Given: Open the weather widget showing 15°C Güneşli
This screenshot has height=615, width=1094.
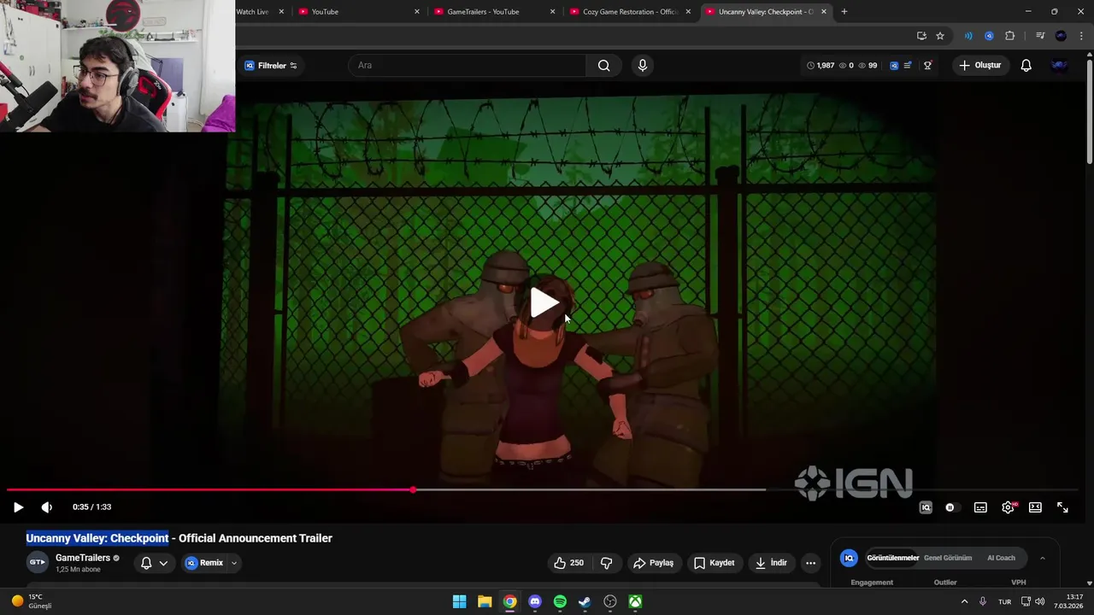Looking at the screenshot, I should (32, 601).
